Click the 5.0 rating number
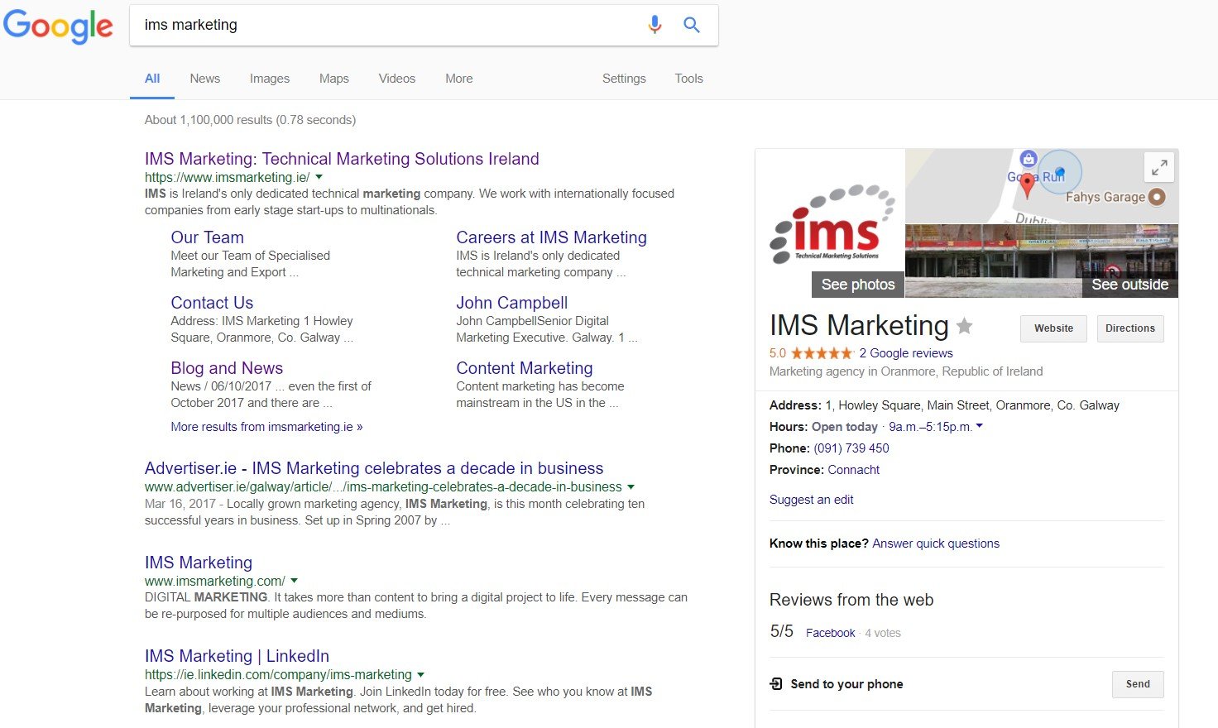 pyautogui.click(x=778, y=353)
